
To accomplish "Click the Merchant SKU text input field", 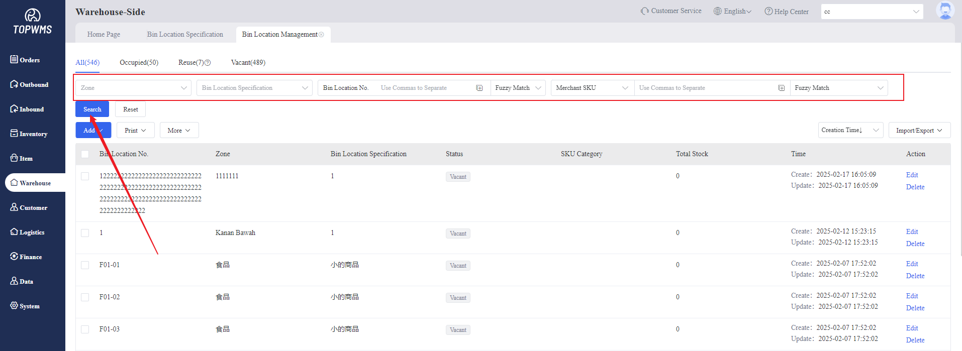I will (x=706, y=88).
